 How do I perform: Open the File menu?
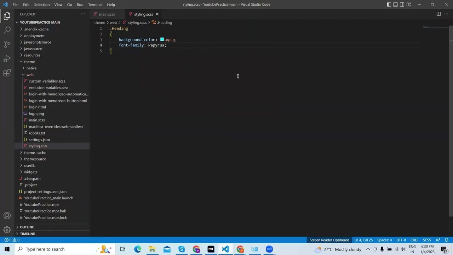(16, 4)
